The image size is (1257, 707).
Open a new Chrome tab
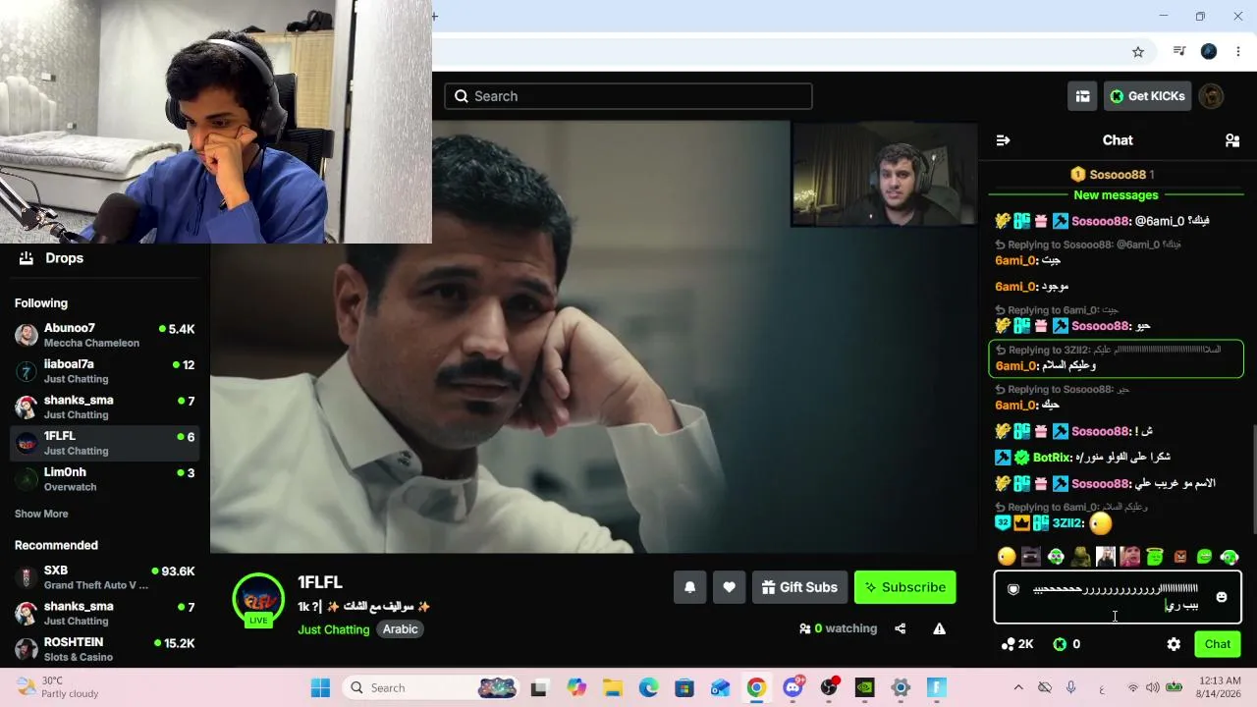coord(435,16)
